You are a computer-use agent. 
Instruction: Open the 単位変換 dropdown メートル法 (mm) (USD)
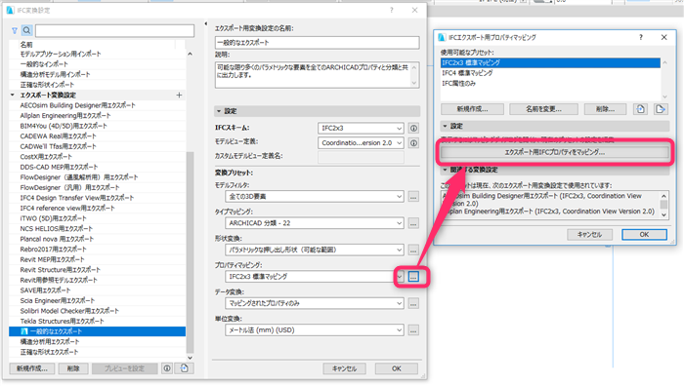(315, 330)
